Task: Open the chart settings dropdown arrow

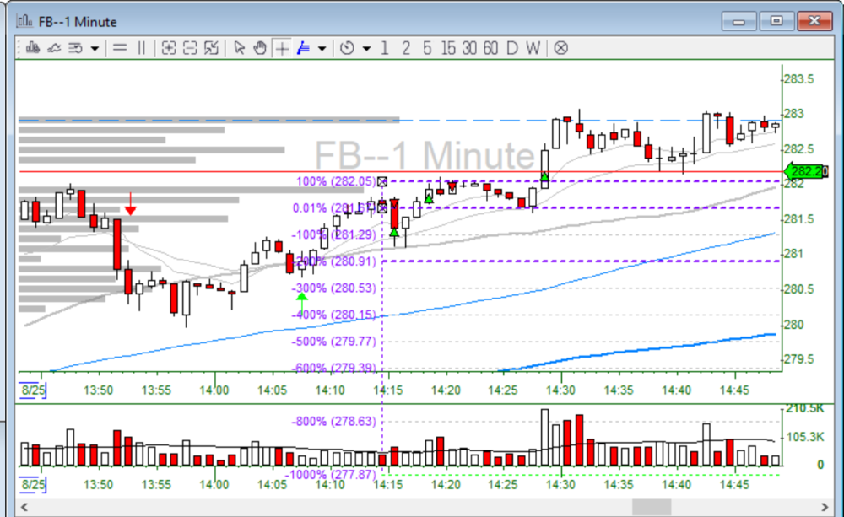Action: [x=95, y=48]
